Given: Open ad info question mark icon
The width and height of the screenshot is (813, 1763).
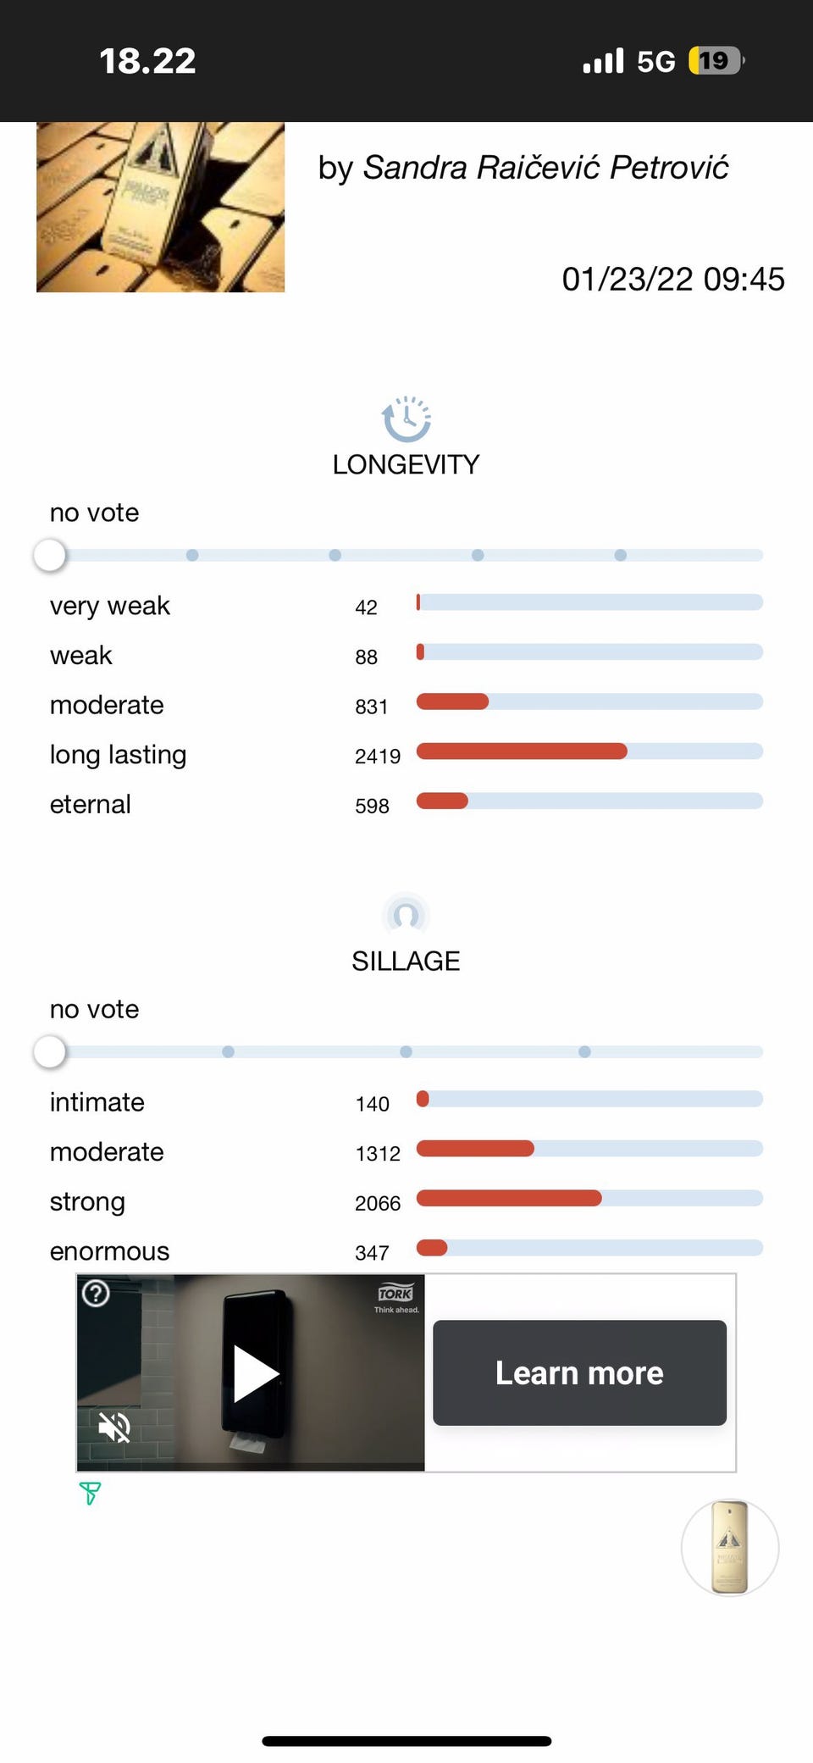Looking at the screenshot, I should pos(96,1294).
